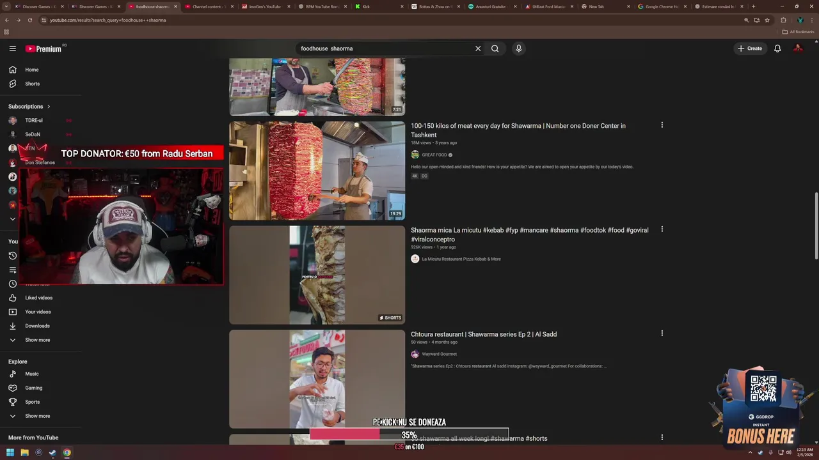Switch to the Kick tab
Viewport: 819px width, 460px height.
pos(379,6)
